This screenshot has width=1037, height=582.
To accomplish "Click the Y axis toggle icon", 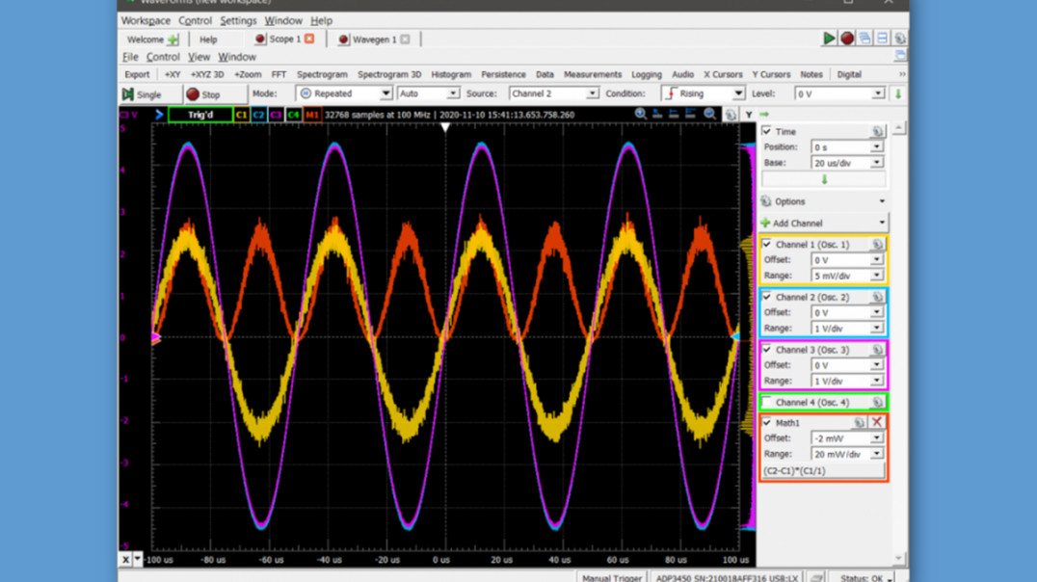I will (749, 115).
